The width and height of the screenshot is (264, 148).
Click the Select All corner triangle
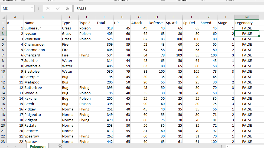click(x=3, y=17)
